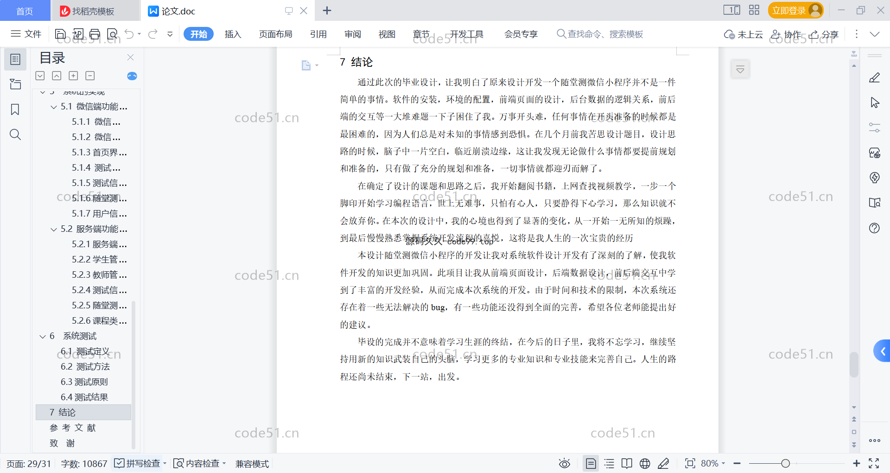Redo the last action
Screen dimensions: 890x473
click(x=153, y=34)
